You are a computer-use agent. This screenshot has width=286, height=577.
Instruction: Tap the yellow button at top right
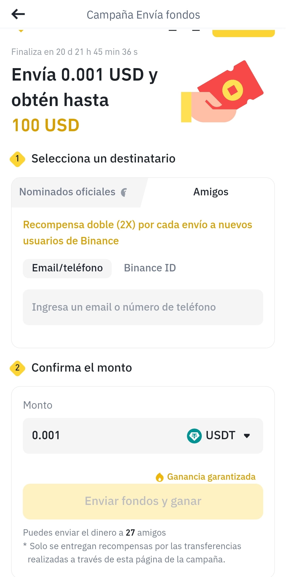(x=243, y=33)
